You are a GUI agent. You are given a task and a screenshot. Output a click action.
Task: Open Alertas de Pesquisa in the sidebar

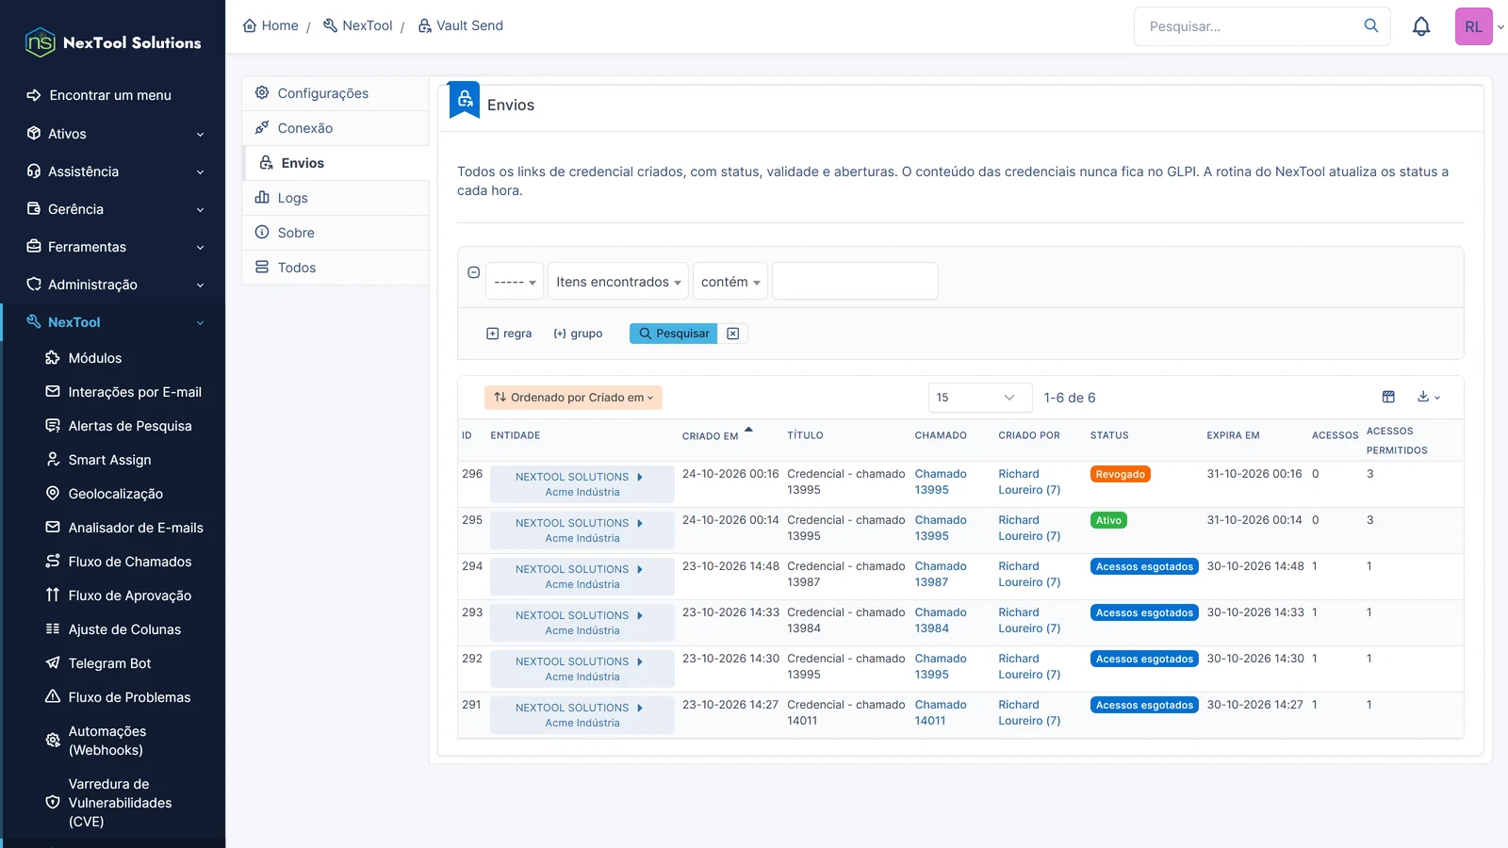pyautogui.click(x=129, y=426)
